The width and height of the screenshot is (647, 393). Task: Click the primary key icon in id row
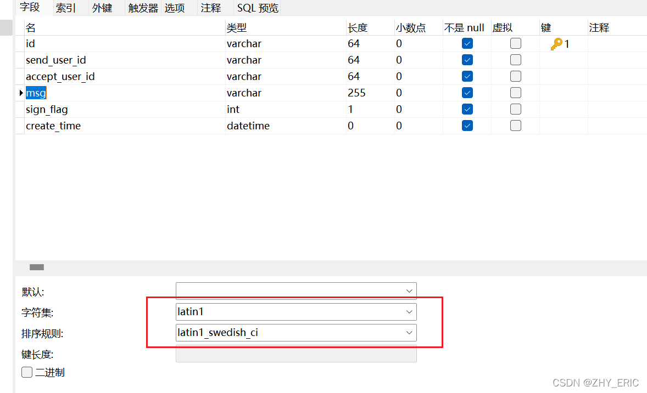point(556,44)
